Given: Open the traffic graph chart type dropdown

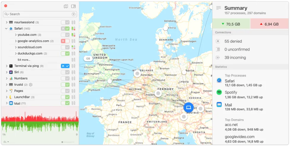Looking at the screenshot, I should coord(6,142).
